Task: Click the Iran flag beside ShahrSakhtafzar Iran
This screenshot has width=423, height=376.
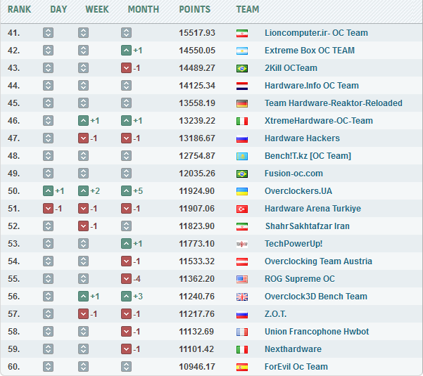Action: 242,226
